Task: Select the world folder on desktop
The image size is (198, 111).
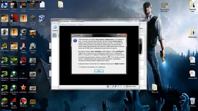Action: (x=61, y=6)
